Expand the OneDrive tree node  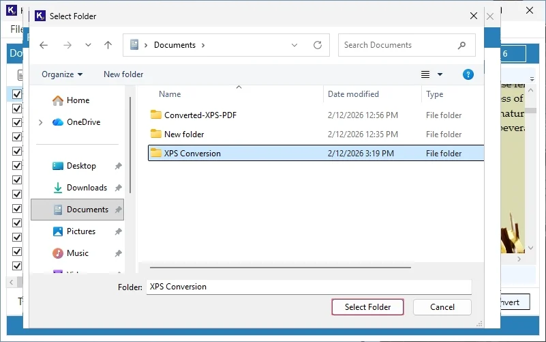pyautogui.click(x=40, y=122)
